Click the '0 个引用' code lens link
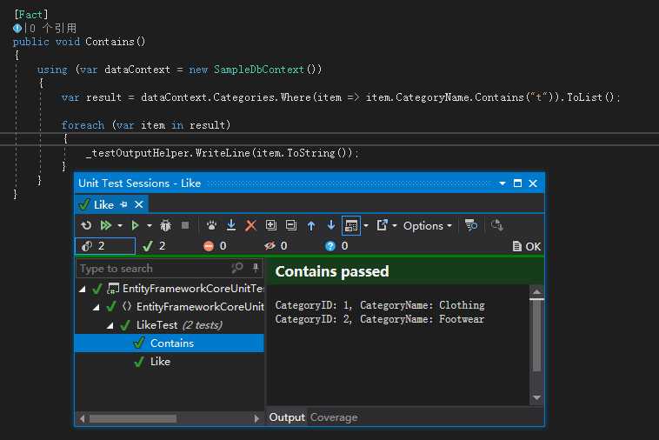 coord(53,28)
